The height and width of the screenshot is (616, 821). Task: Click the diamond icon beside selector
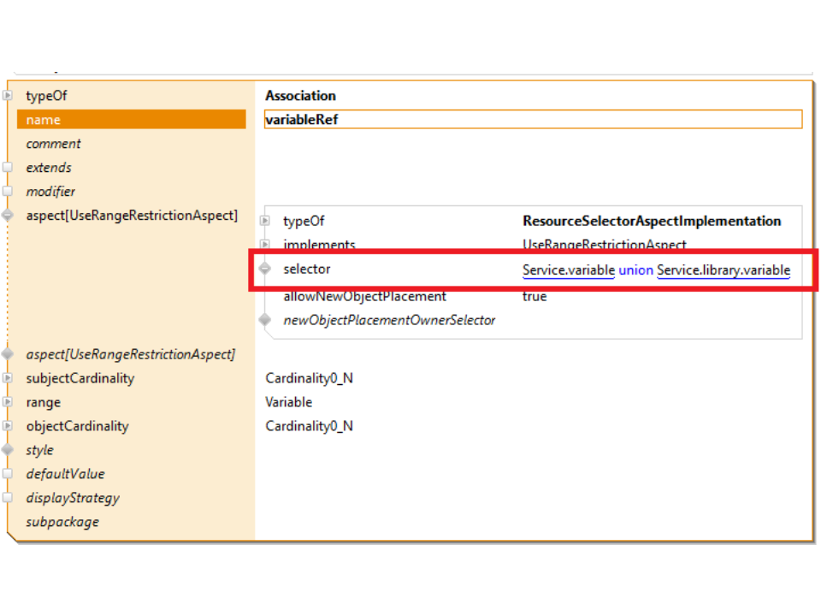pos(265,269)
